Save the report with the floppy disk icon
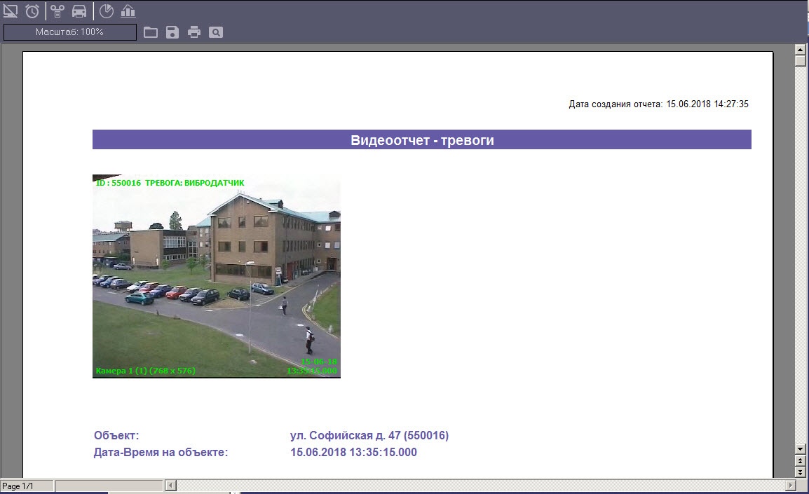Image resolution: width=809 pixels, height=494 pixels. 172,32
